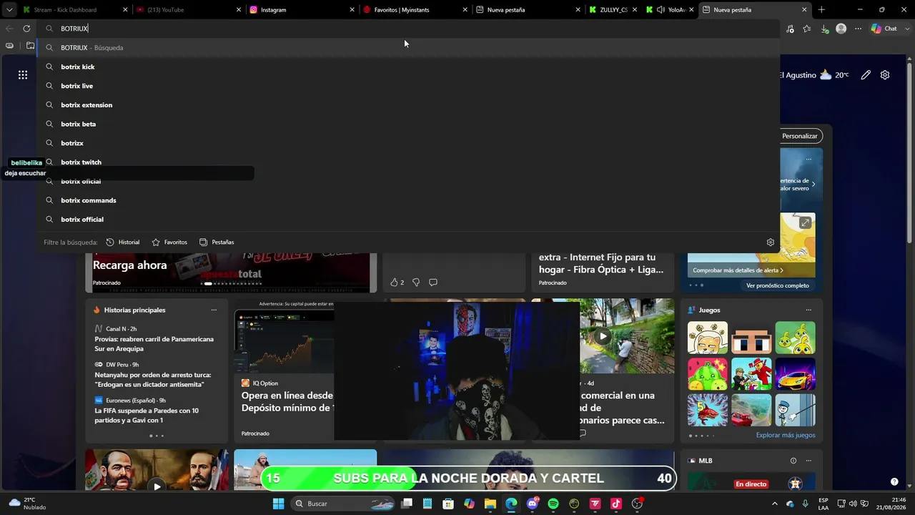Screen dimensions: 915x515
Task: Open Ver pronóstico completo link
Action: click(778, 285)
